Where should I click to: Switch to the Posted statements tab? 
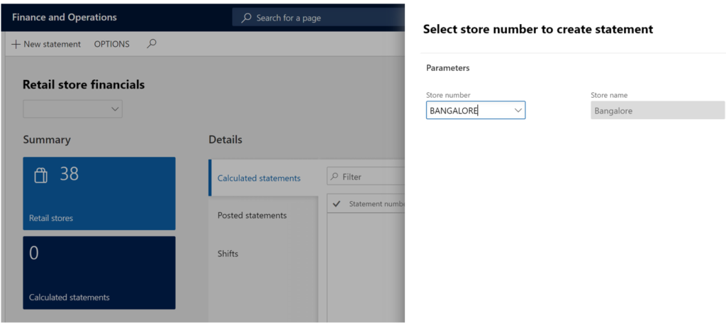pyautogui.click(x=252, y=215)
